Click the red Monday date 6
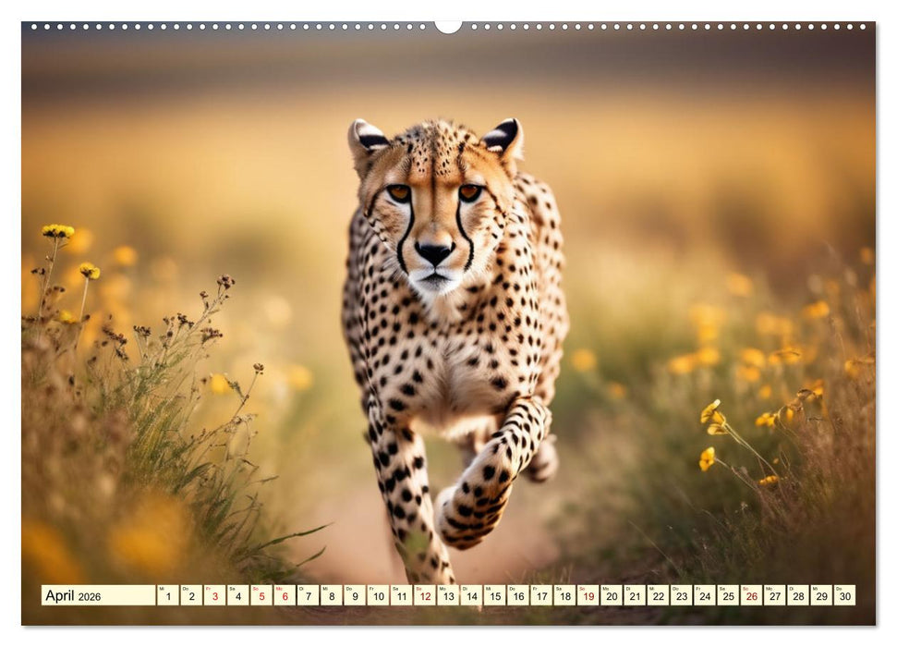 tap(287, 595)
